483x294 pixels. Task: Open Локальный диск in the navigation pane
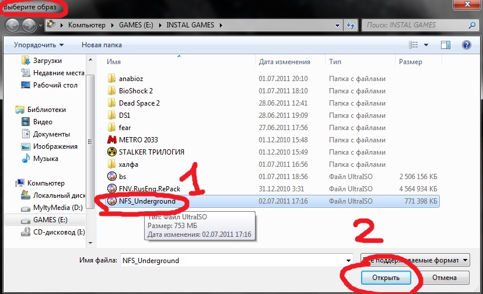(x=59, y=195)
